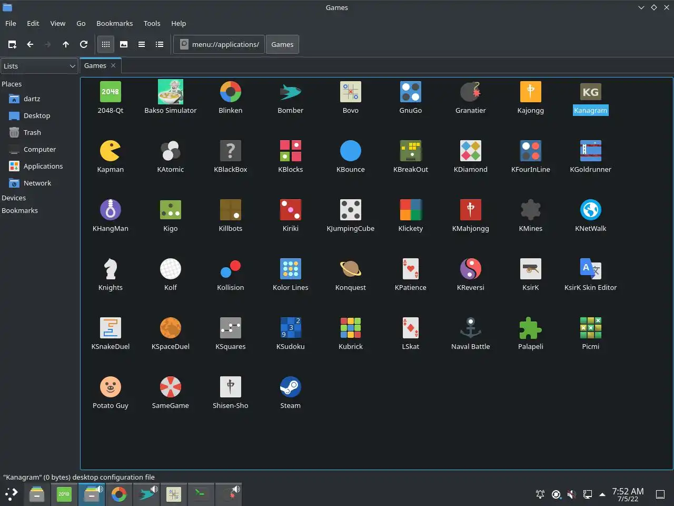This screenshot has width=674, height=506.
Task: Open the View menu
Action: pos(58,23)
